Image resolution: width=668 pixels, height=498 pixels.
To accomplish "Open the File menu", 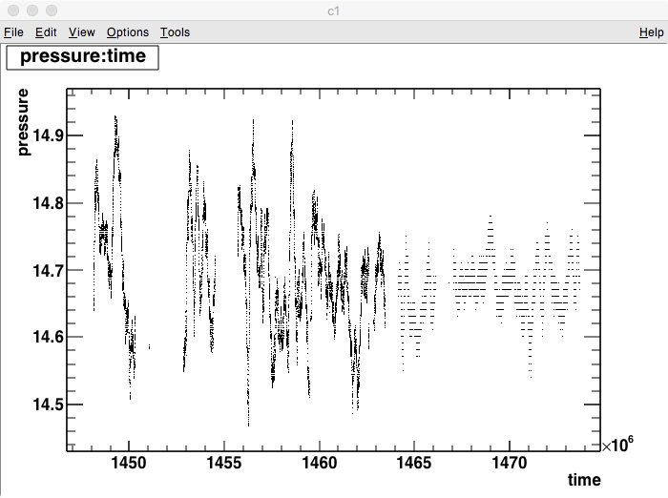I will 13,32.
